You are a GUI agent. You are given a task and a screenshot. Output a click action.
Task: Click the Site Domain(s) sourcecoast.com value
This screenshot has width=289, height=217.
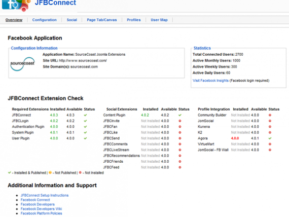(x=84, y=67)
